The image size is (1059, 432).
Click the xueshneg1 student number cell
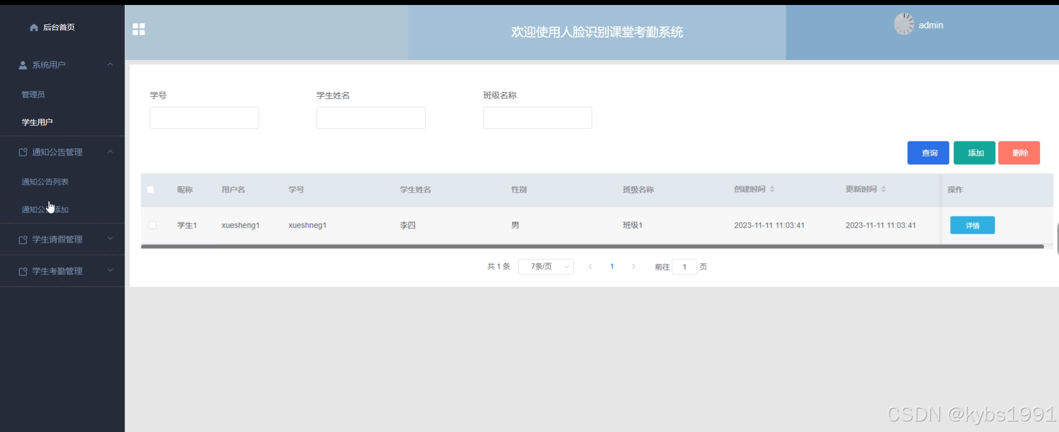(x=307, y=225)
